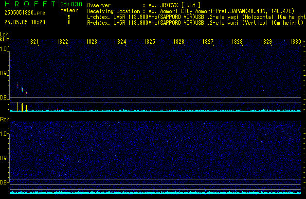
Task: Click the R-ch receiver description line
Action: [195, 23]
